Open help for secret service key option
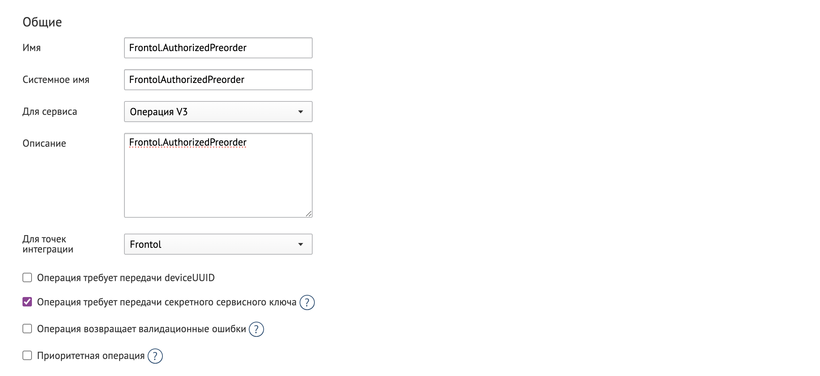Screen dimensions: 820x376 point(307,302)
